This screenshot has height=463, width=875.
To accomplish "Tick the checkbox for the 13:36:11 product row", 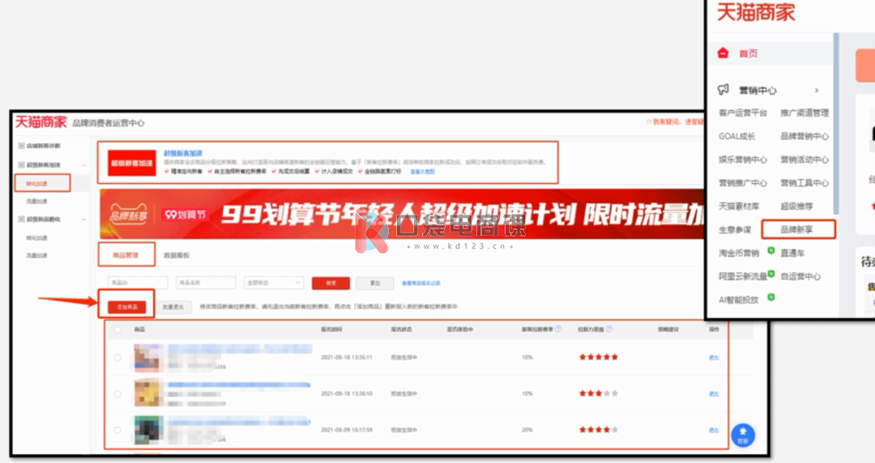I will click(x=117, y=357).
